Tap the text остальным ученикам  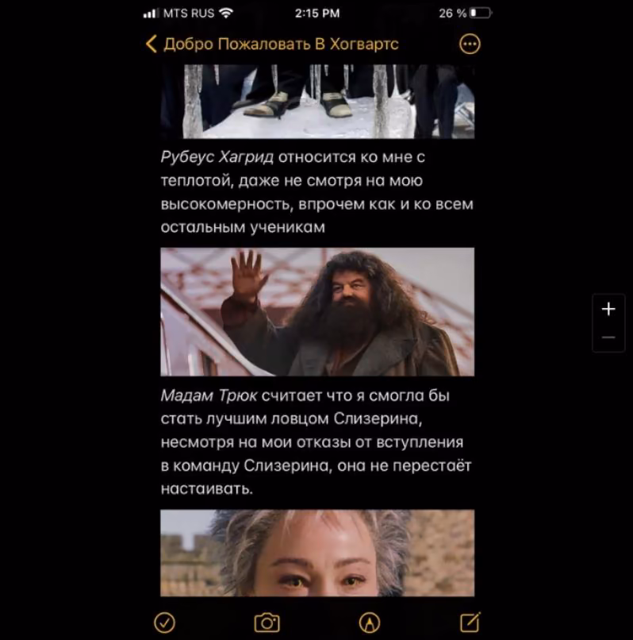[243, 227]
